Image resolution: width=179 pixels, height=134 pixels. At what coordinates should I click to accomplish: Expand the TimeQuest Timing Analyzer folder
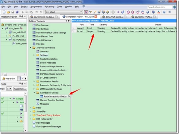30,115
